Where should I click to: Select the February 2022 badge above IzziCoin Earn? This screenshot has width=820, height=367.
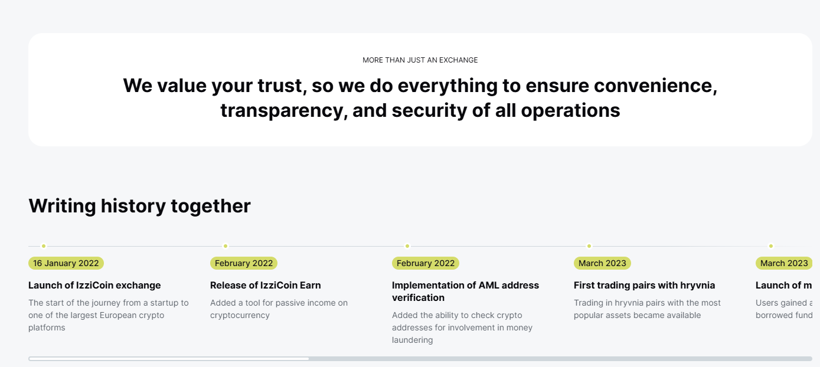click(243, 263)
